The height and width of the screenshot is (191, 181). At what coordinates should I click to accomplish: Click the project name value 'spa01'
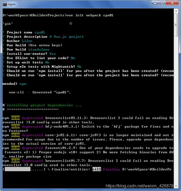pos(40,32)
